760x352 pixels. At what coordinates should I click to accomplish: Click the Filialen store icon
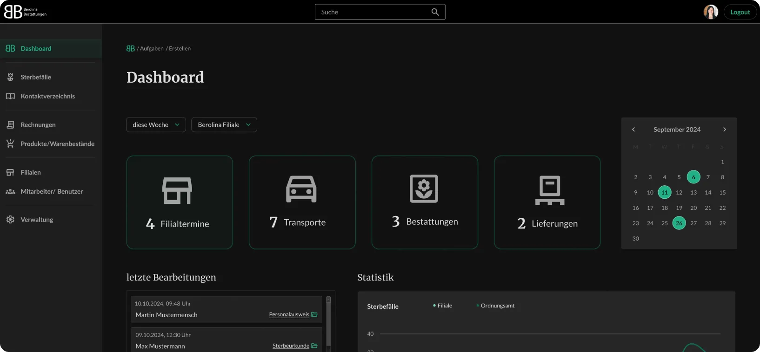(10, 172)
